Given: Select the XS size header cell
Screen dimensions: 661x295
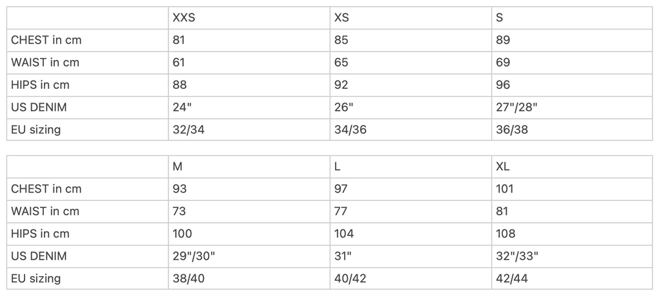Looking at the screenshot, I should 411,17.
